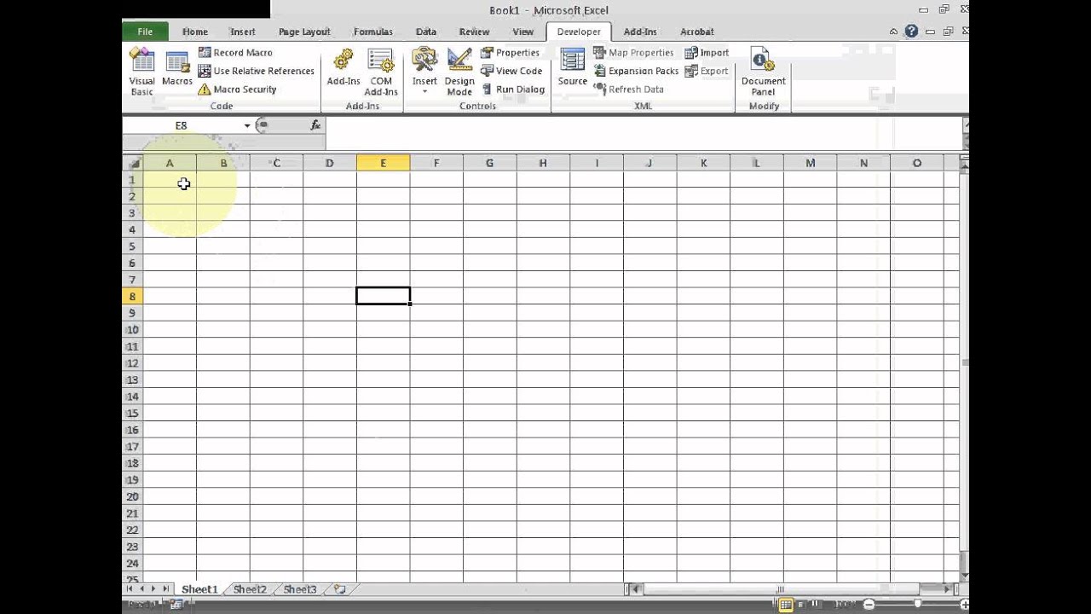Screen dimensions: 1091x614
Task: Select column E header
Action: pos(383,163)
